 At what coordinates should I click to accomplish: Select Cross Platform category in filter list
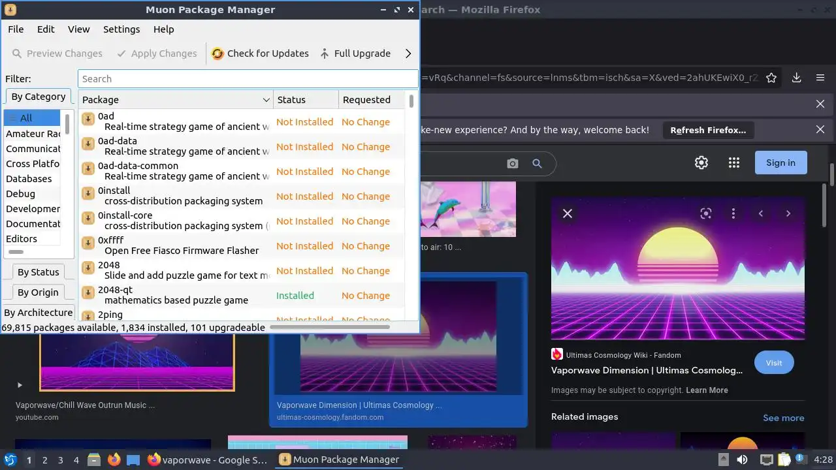(33, 164)
